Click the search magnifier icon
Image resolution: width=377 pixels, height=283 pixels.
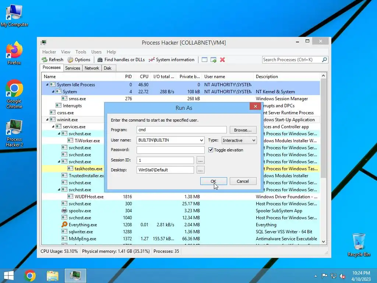[x=324, y=59]
